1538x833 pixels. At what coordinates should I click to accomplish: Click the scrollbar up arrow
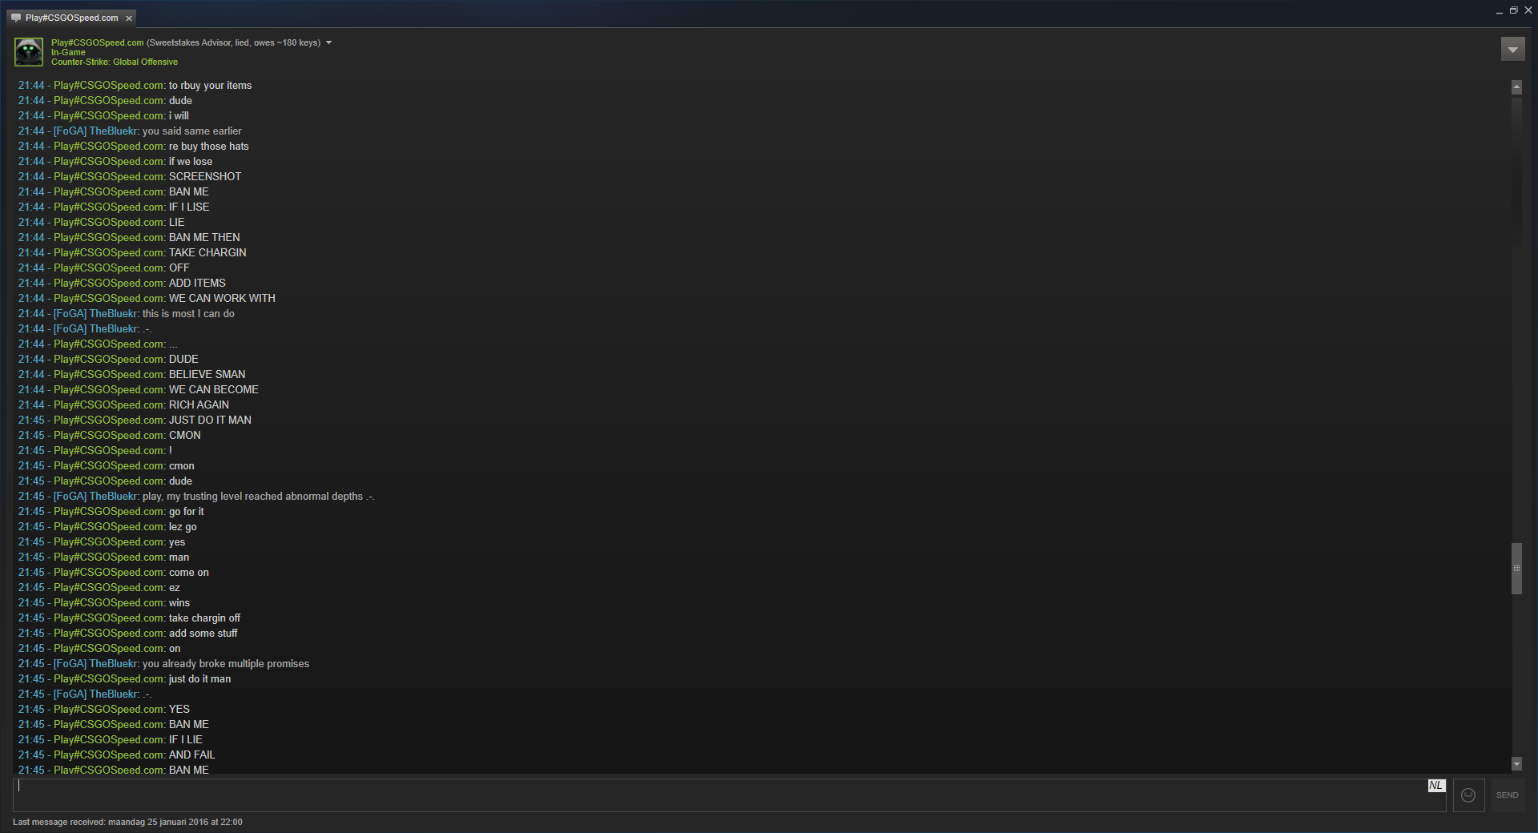tap(1516, 87)
